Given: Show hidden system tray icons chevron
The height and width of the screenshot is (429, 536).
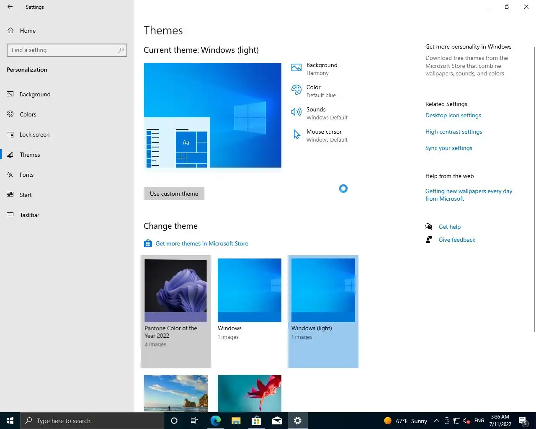Looking at the screenshot, I should (x=437, y=421).
